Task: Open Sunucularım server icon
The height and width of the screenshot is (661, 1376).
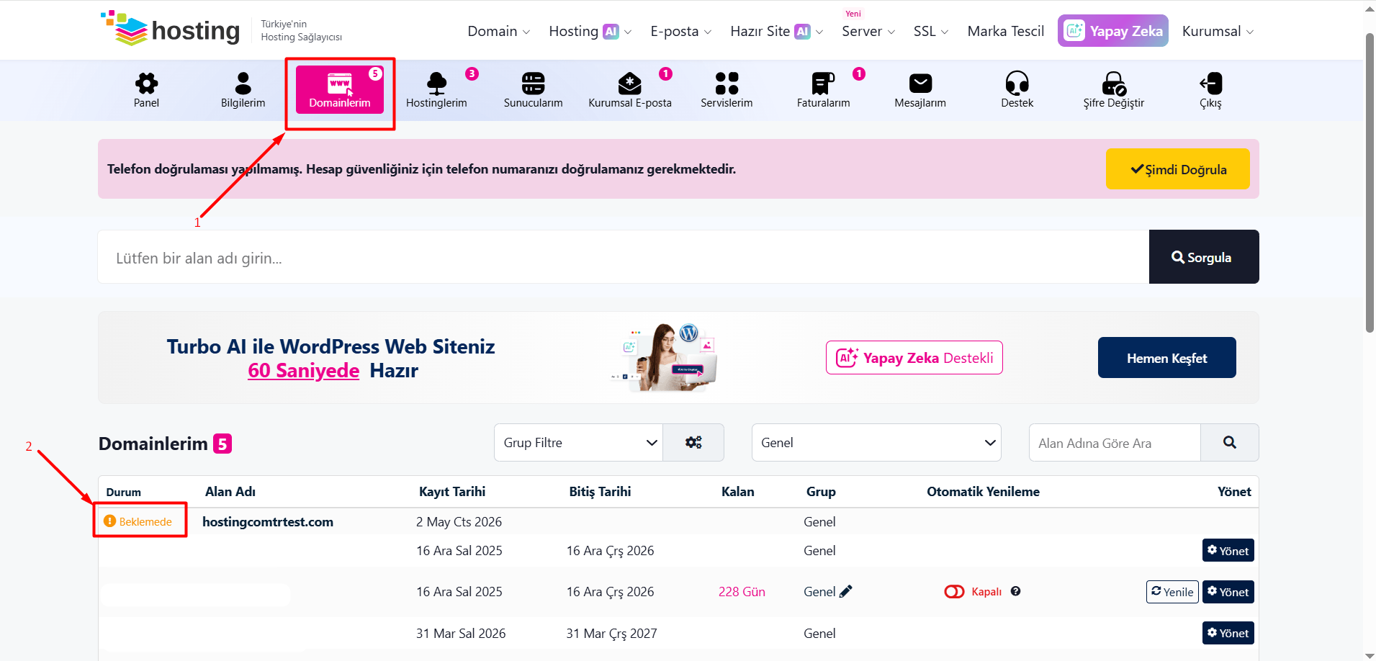Action: [x=534, y=84]
